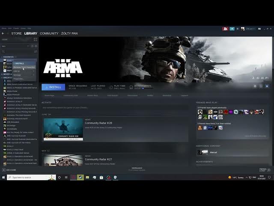Click the teal announcements button
Screen dimensions: 274x206
(232, 29)
